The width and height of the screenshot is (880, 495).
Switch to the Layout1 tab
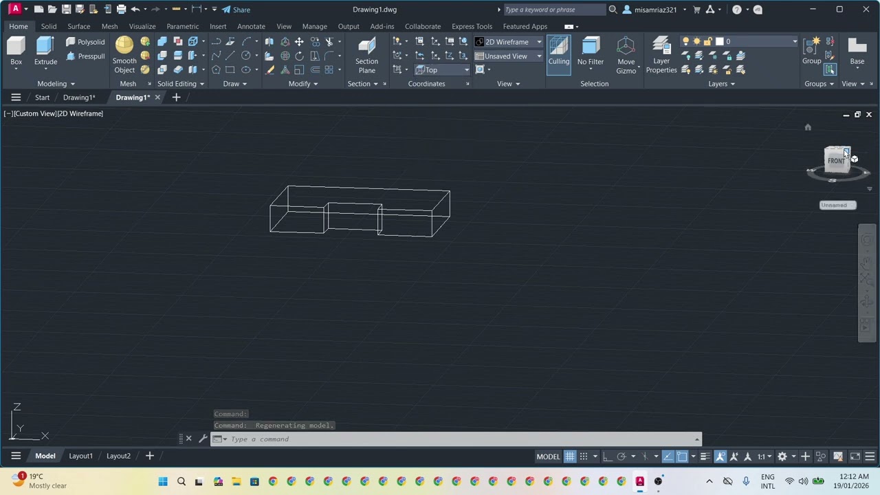pos(80,456)
